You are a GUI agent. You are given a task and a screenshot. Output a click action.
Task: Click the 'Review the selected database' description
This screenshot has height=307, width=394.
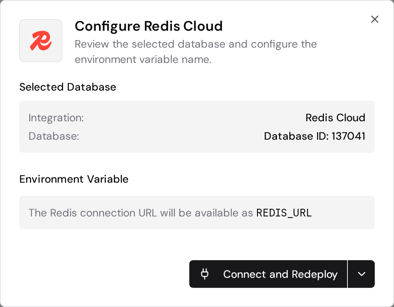point(196,52)
